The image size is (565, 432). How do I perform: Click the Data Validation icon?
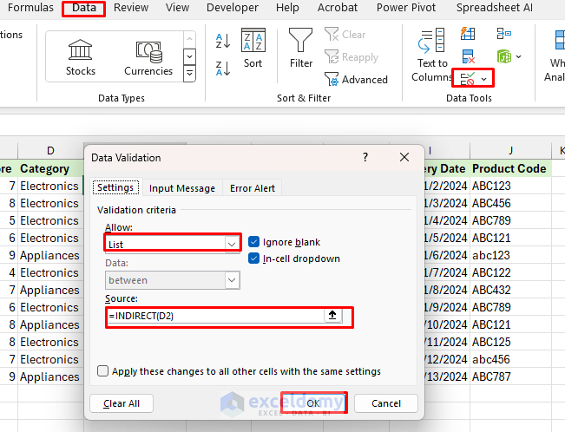click(467, 79)
